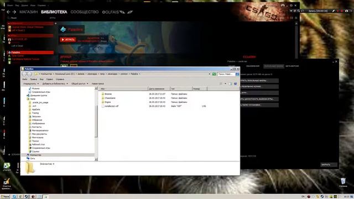Go back with the Steam back arrow
This screenshot has width=354, height=199.
[x=8, y=12]
